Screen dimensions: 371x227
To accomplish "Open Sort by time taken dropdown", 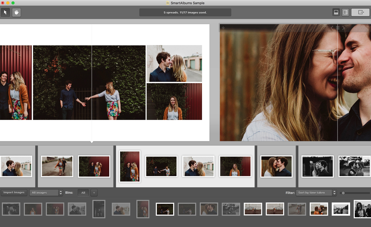I will (x=316, y=193).
